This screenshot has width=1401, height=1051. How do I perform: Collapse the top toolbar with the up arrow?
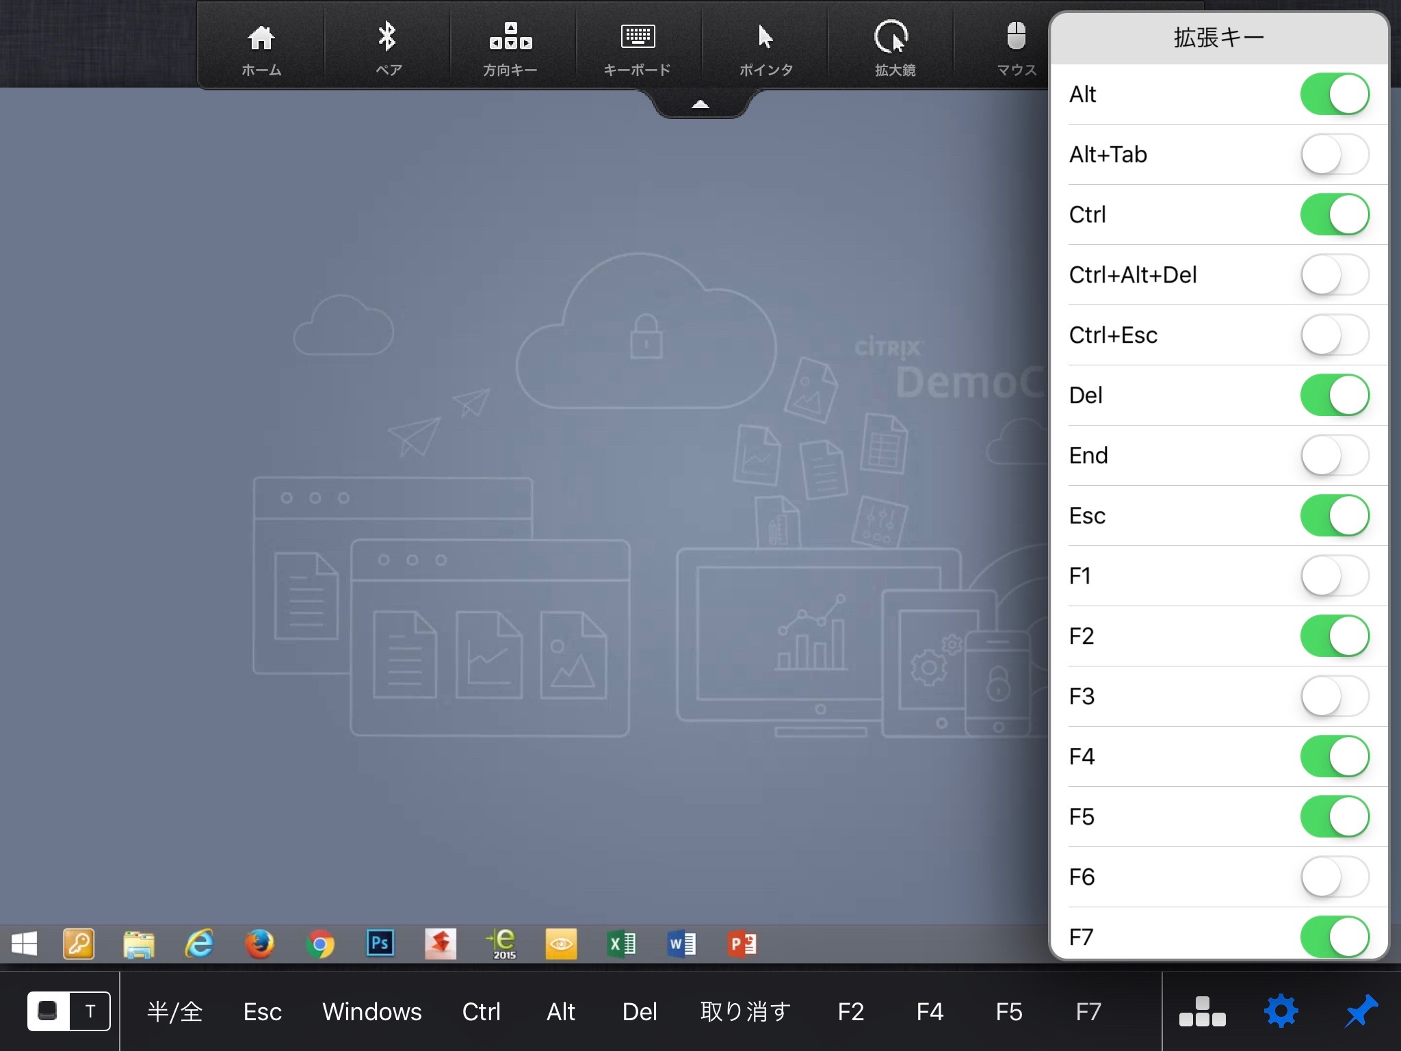[700, 105]
